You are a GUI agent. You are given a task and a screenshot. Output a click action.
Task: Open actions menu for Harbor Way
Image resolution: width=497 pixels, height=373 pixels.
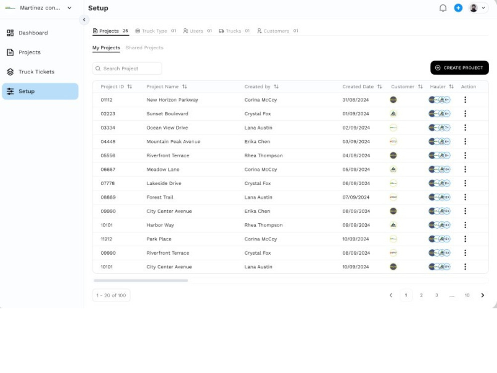pos(465,225)
